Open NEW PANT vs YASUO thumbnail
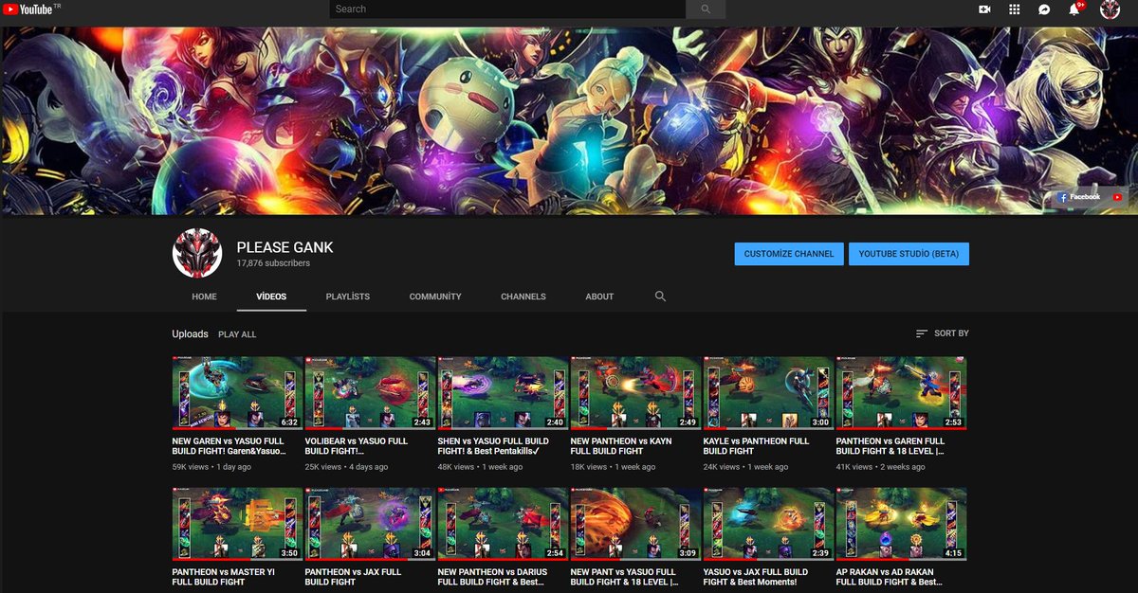The image size is (1138, 593). coord(635,525)
